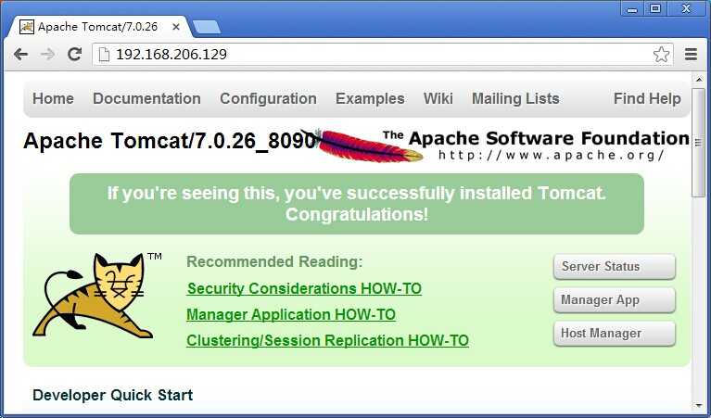This screenshot has width=711, height=418.
Task: Click the page icon in the address bar
Action: click(105, 55)
